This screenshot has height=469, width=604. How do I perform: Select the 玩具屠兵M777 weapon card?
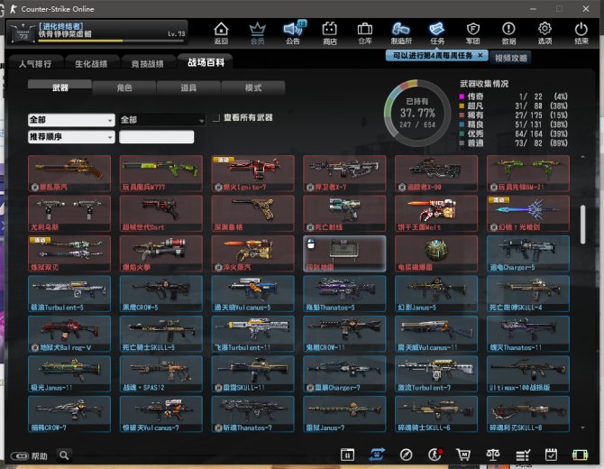point(161,173)
